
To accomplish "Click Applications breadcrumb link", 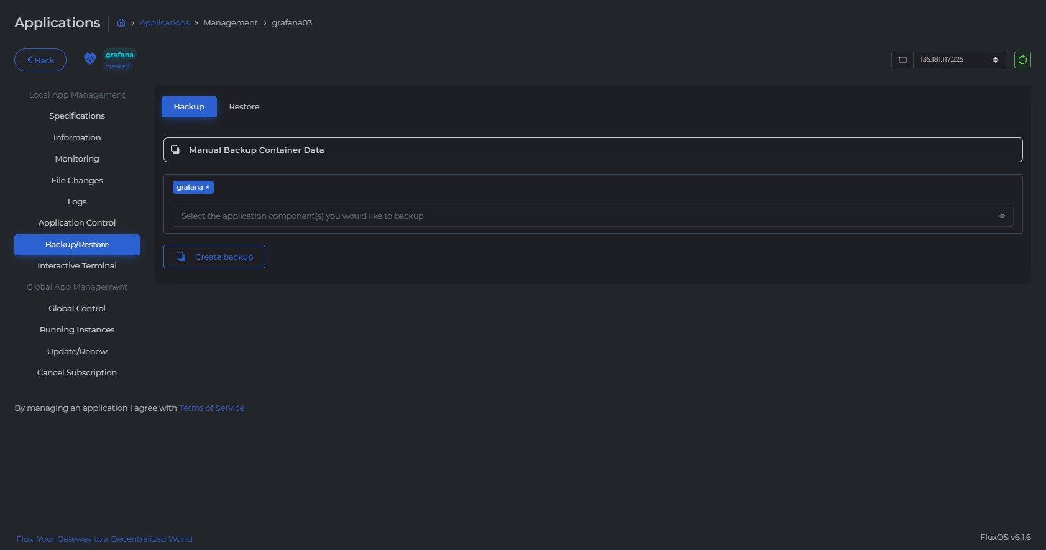I will point(164,23).
